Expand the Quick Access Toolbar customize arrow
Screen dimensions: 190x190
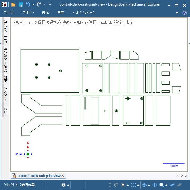click(x=50, y=4)
